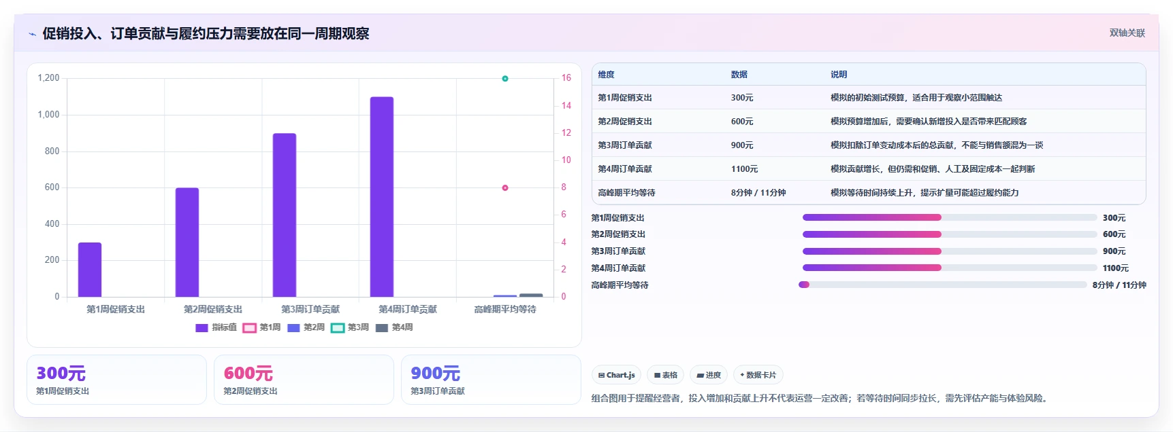Click the 8分钟 / 11分钟 table cell
This screenshot has width=1173, height=432.
click(758, 193)
